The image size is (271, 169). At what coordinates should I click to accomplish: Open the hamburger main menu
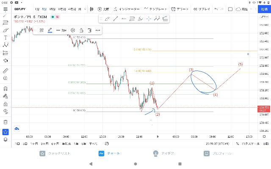[x=6, y=9]
